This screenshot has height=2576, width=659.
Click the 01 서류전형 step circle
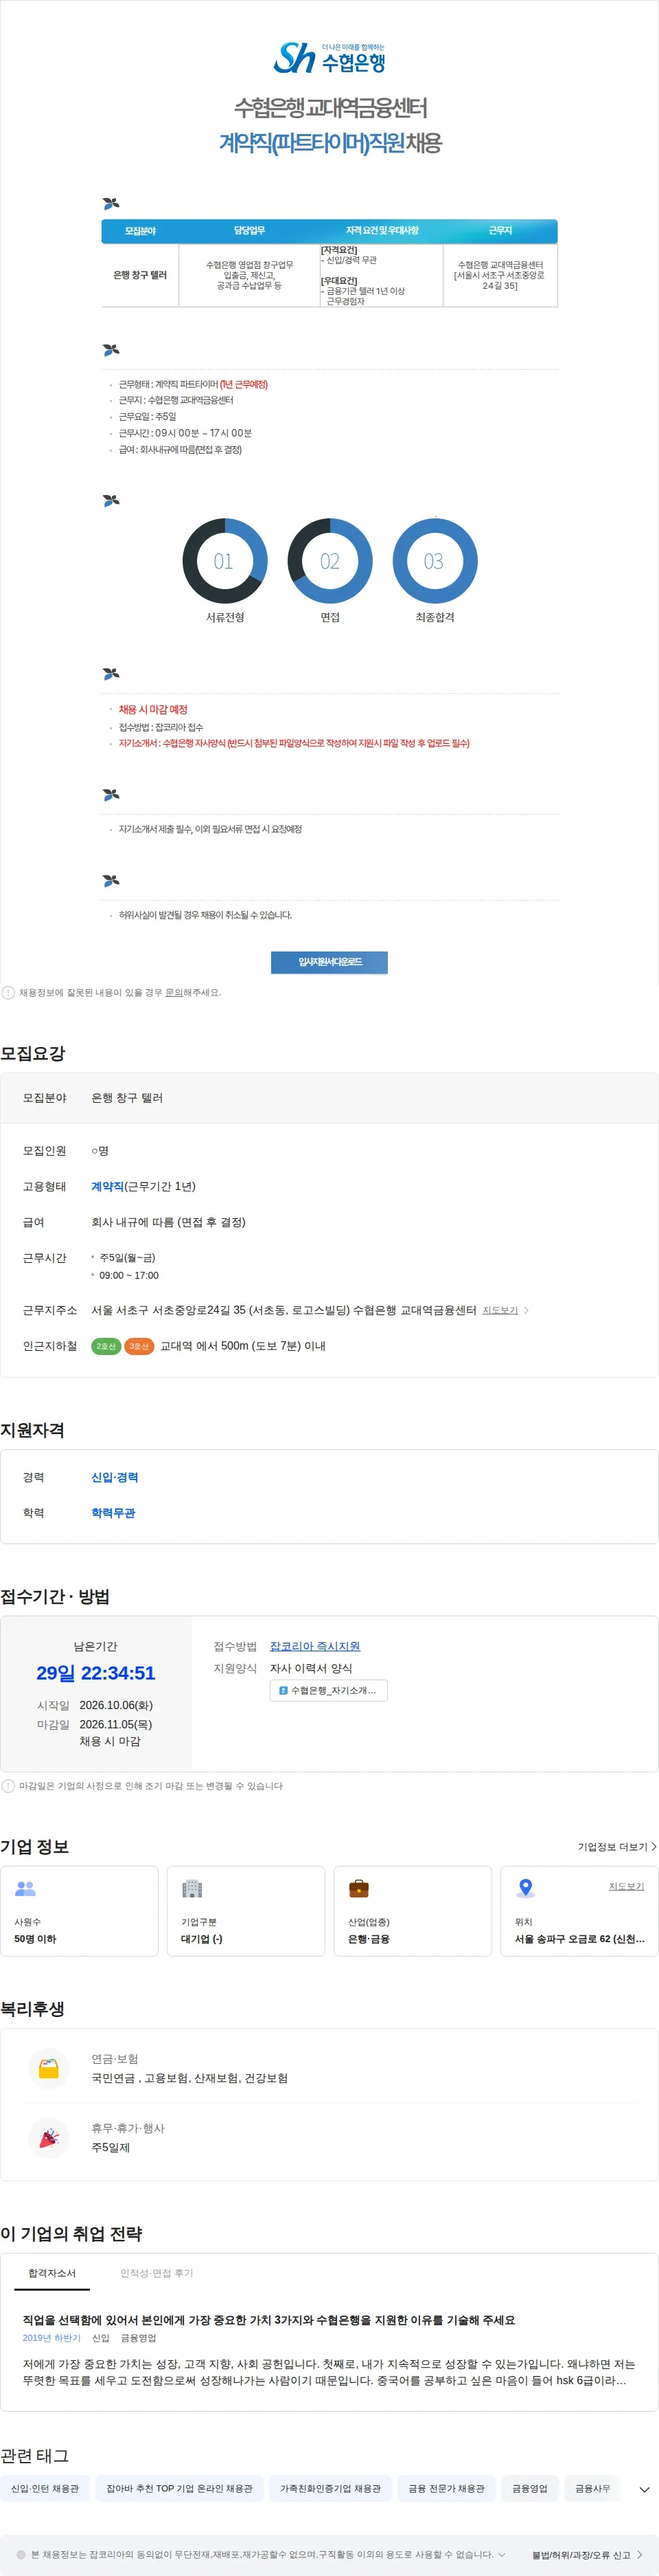click(224, 561)
